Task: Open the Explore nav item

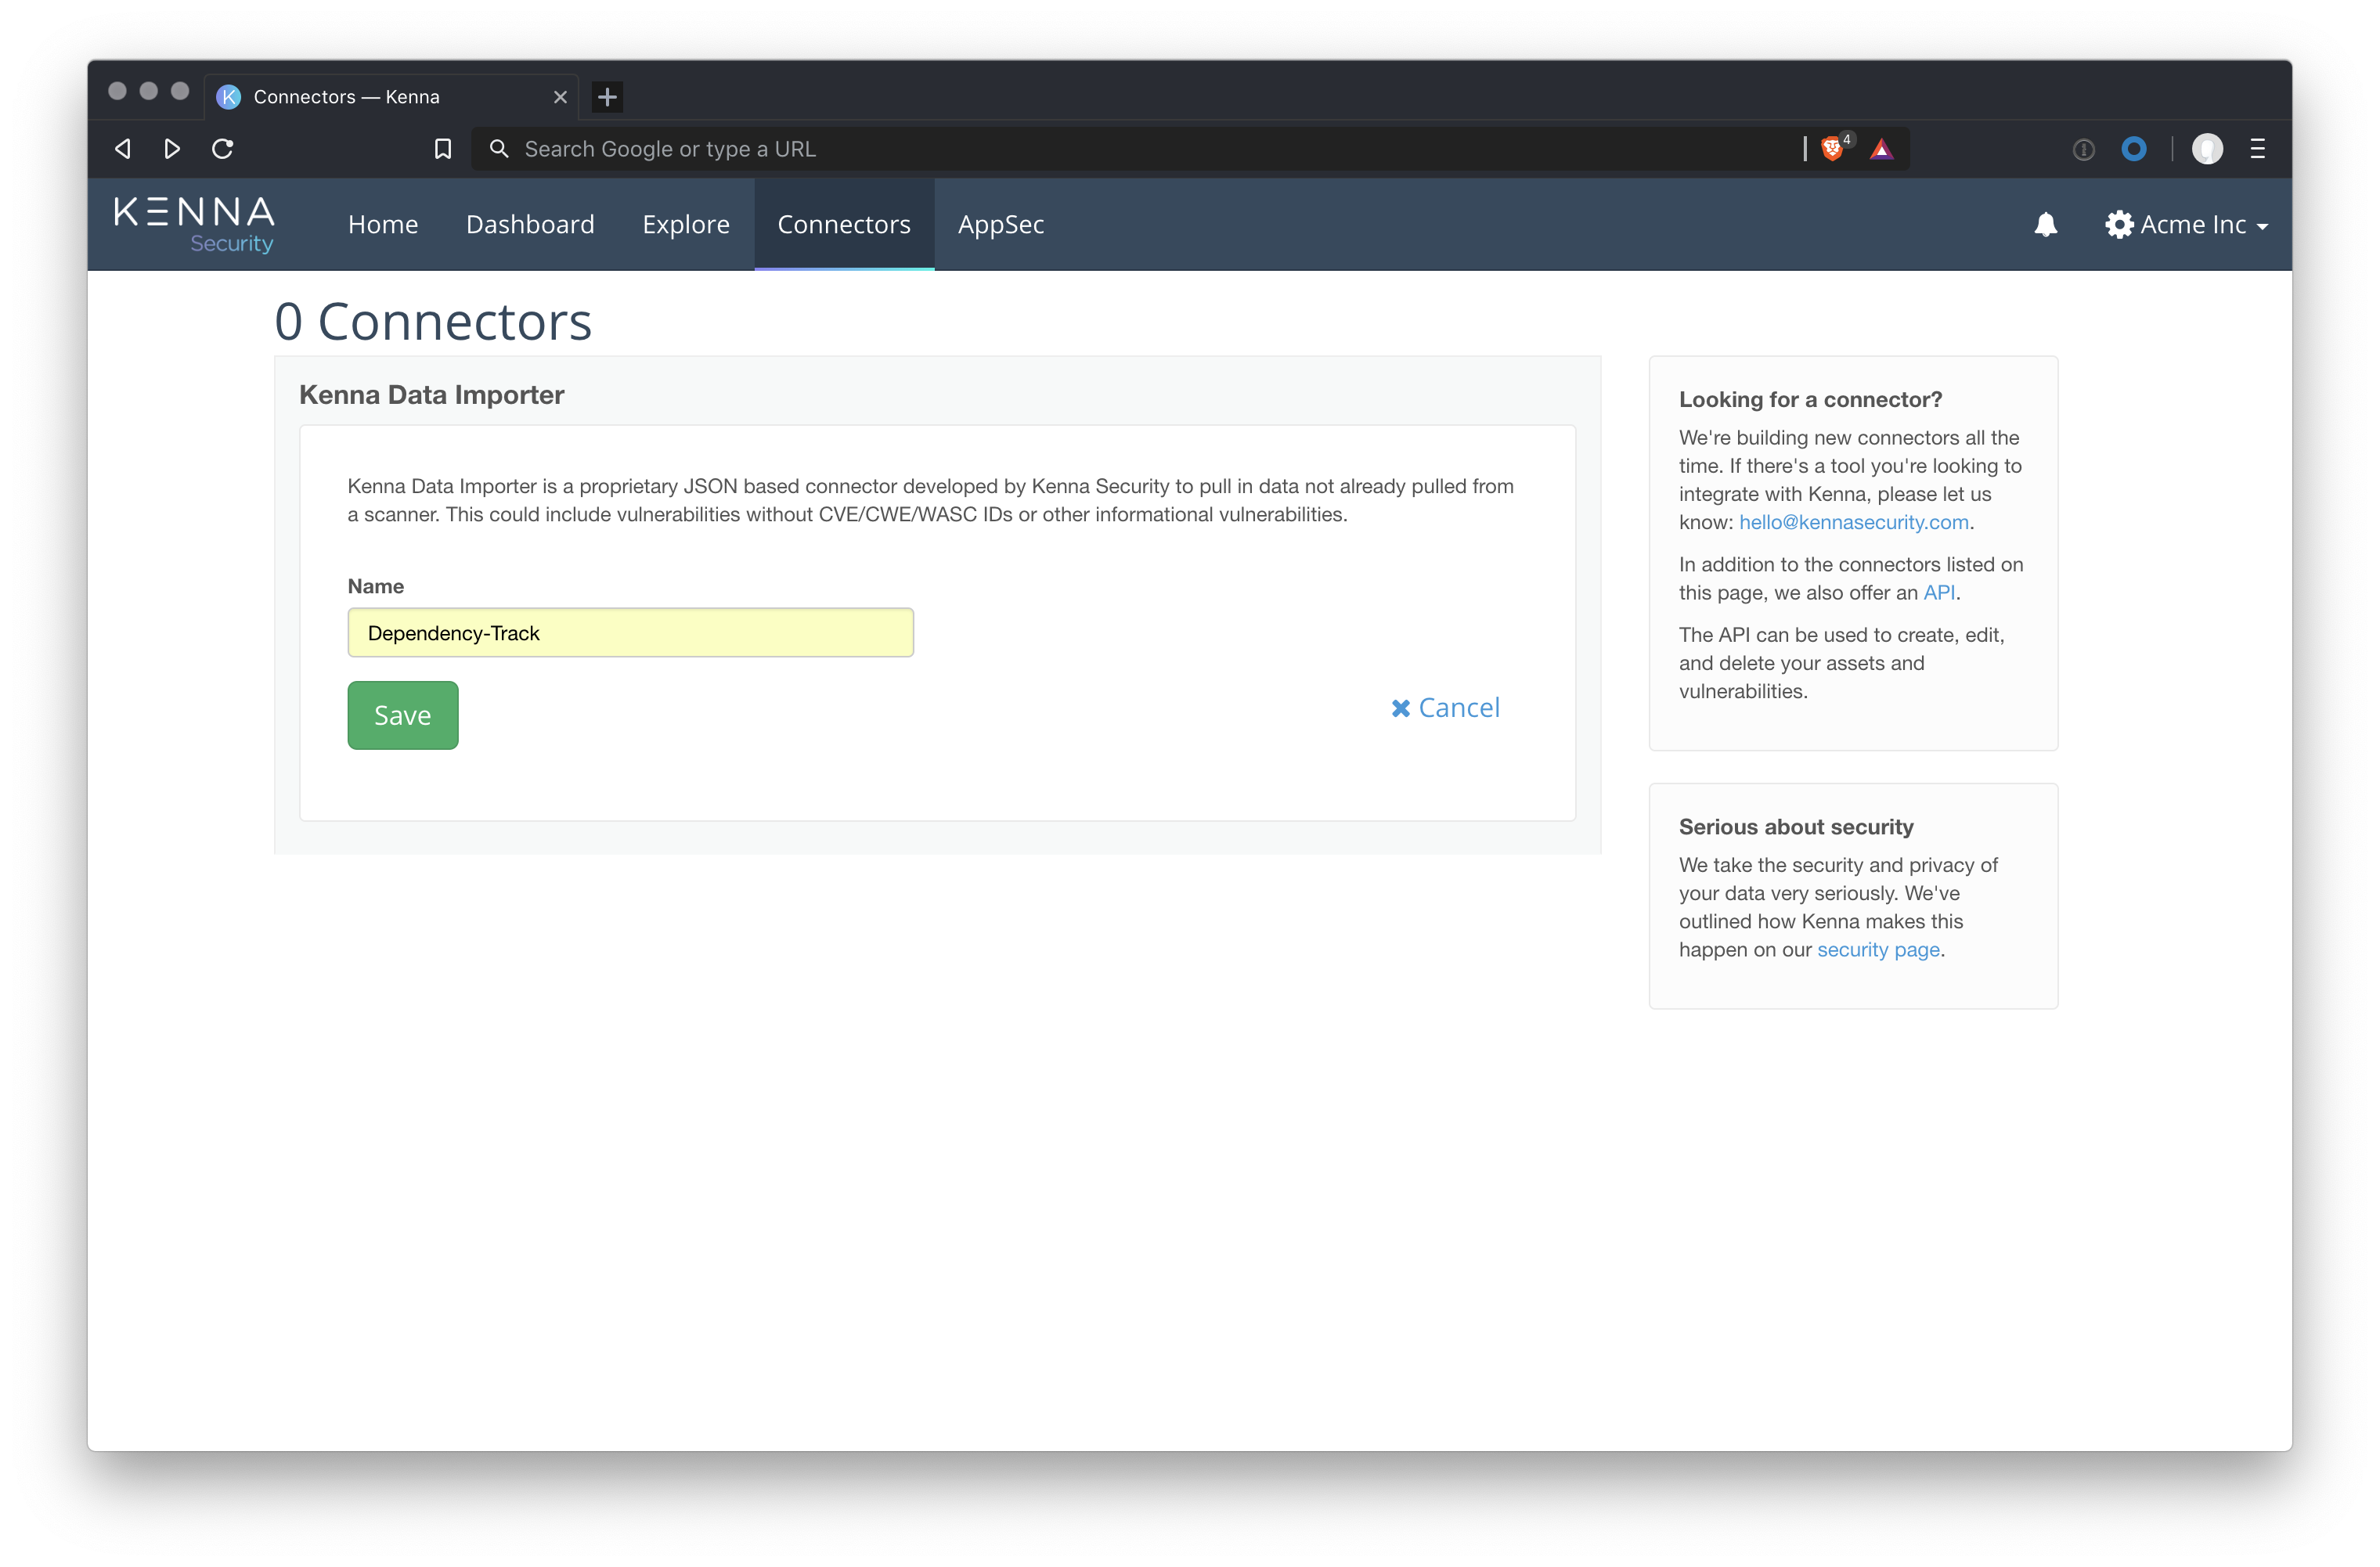Action: pyautogui.click(x=686, y=225)
